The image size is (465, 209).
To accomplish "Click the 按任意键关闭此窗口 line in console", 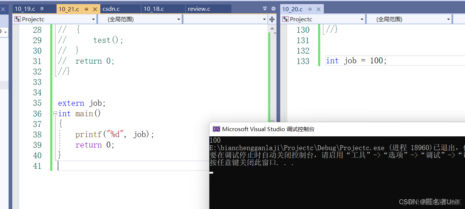I will [x=252, y=163].
